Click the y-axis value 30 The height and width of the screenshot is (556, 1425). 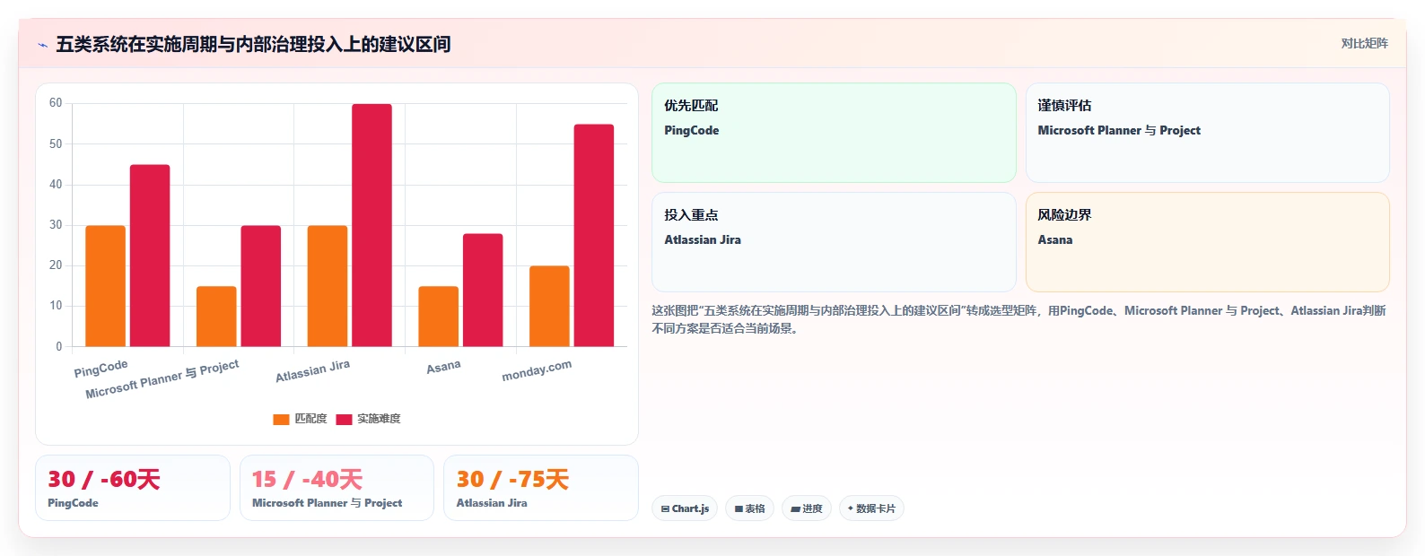pyautogui.click(x=56, y=225)
